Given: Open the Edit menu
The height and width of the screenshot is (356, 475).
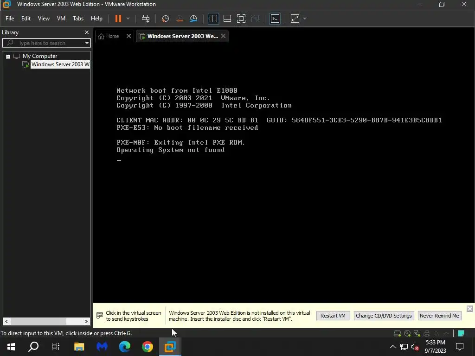Looking at the screenshot, I should tap(26, 19).
